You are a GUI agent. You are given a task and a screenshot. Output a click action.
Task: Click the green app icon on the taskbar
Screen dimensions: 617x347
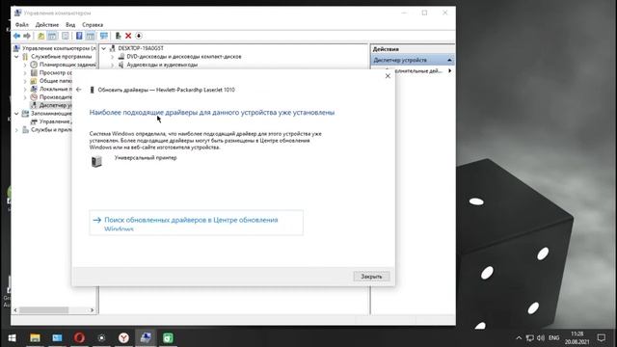[x=168, y=338]
